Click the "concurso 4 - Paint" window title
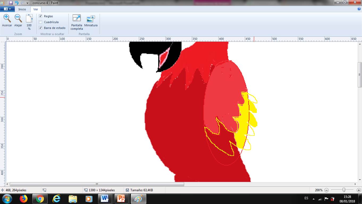 45,3
